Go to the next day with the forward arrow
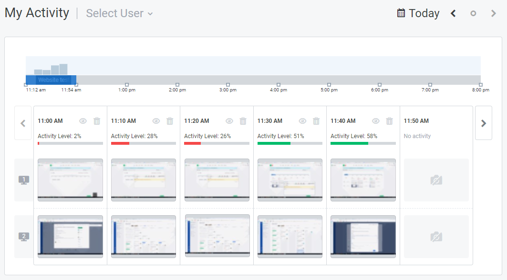Image resolution: width=507 pixels, height=280 pixels. tap(494, 14)
